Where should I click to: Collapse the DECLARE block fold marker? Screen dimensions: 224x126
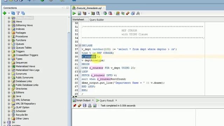click(x=80, y=45)
